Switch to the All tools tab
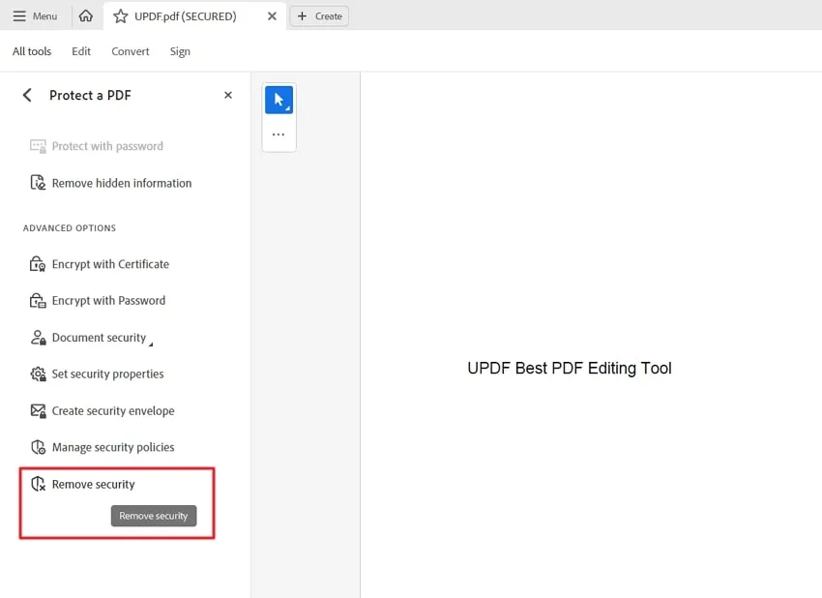The image size is (822, 598). tap(31, 50)
